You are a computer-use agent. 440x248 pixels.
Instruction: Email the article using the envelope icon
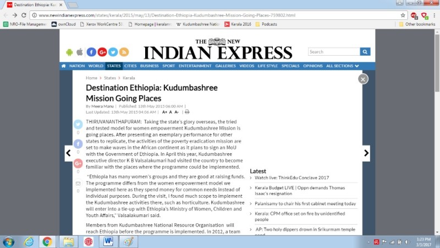[x=78, y=184]
